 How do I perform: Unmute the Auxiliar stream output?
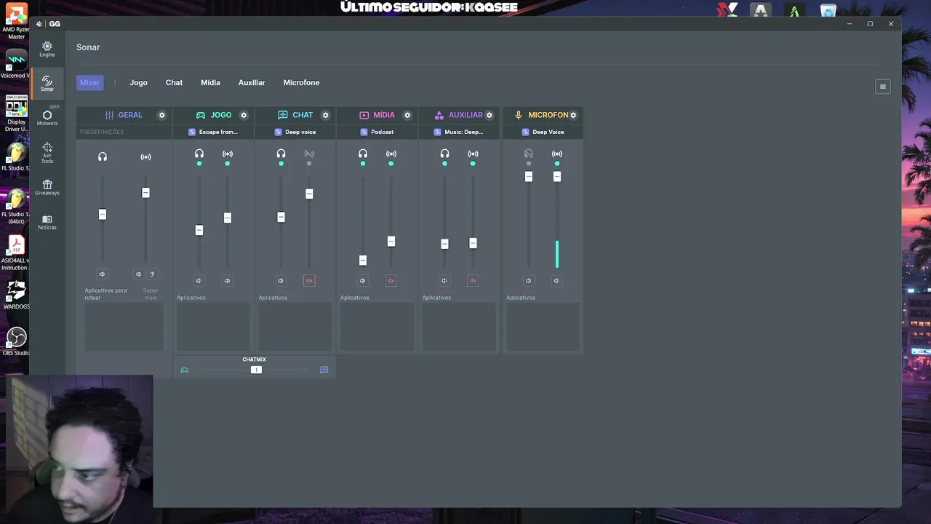click(x=473, y=280)
